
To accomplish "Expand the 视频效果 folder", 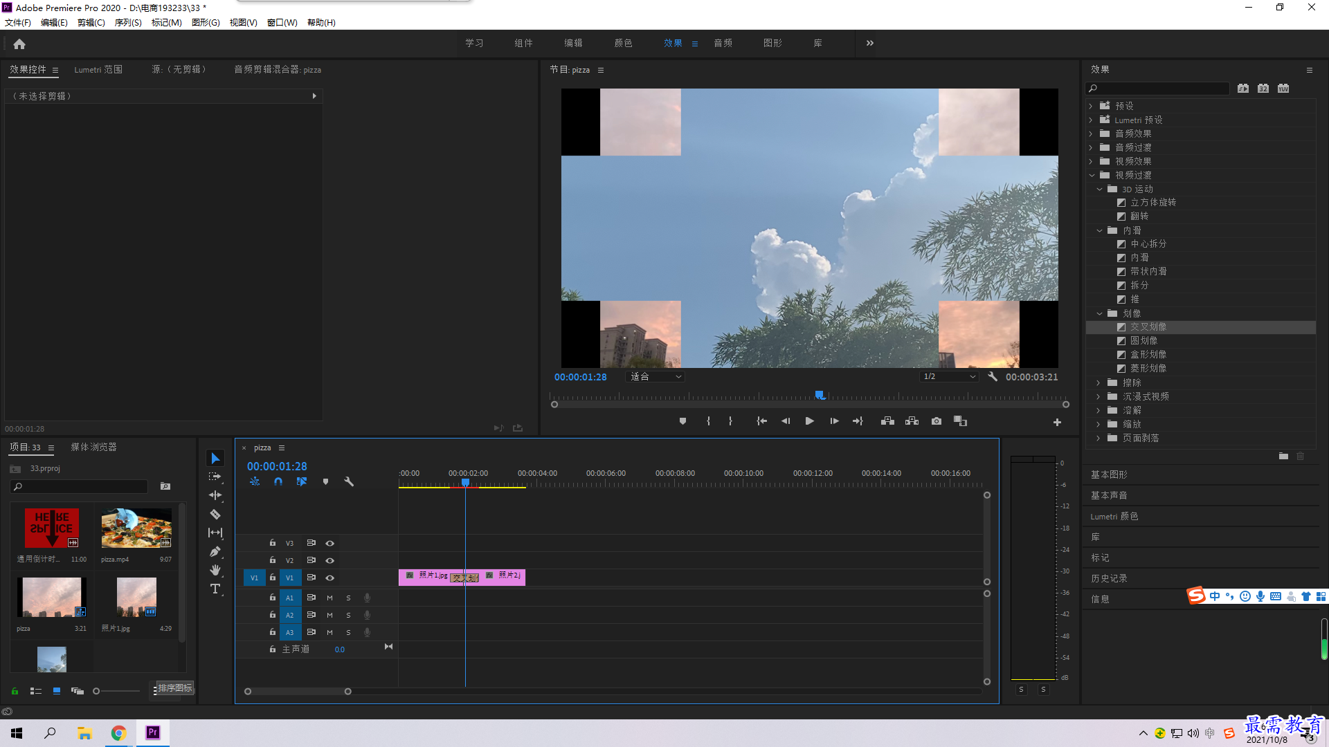I will (1091, 162).
